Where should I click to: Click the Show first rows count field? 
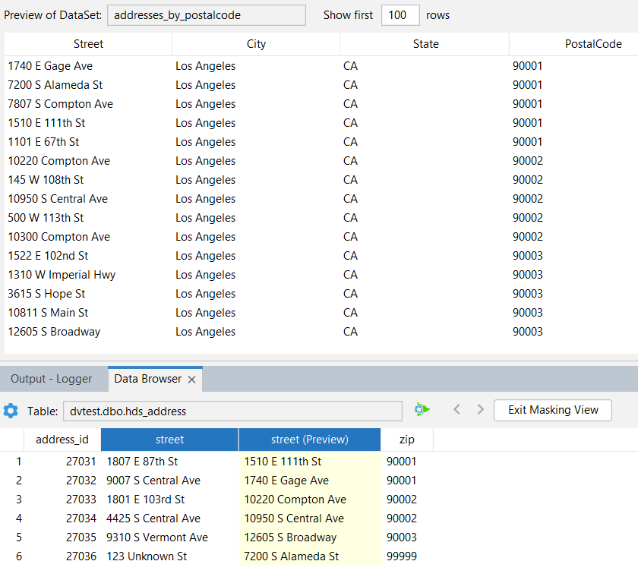(400, 15)
